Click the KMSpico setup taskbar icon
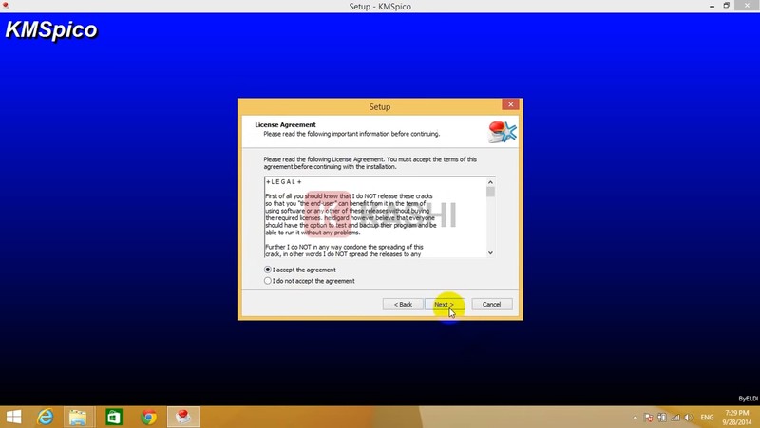The image size is (760, 428). 182,417
